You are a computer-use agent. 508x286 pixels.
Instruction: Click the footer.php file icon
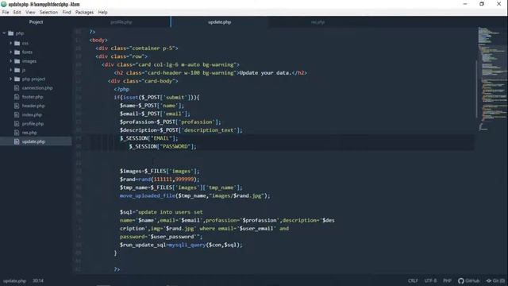tap(17, 97)
